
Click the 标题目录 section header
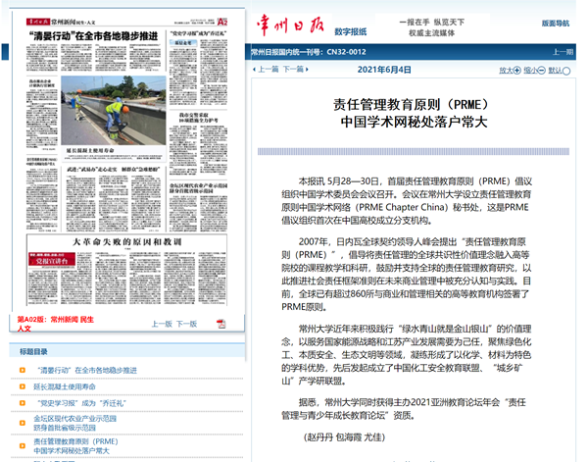point(33,351)
